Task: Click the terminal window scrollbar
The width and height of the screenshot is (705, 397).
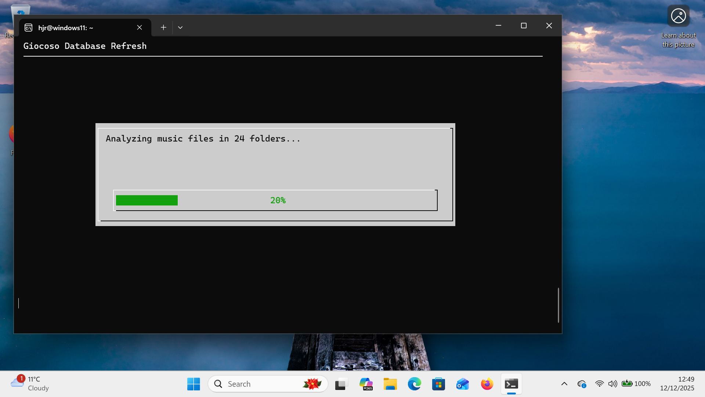Action: coord(558,305)
